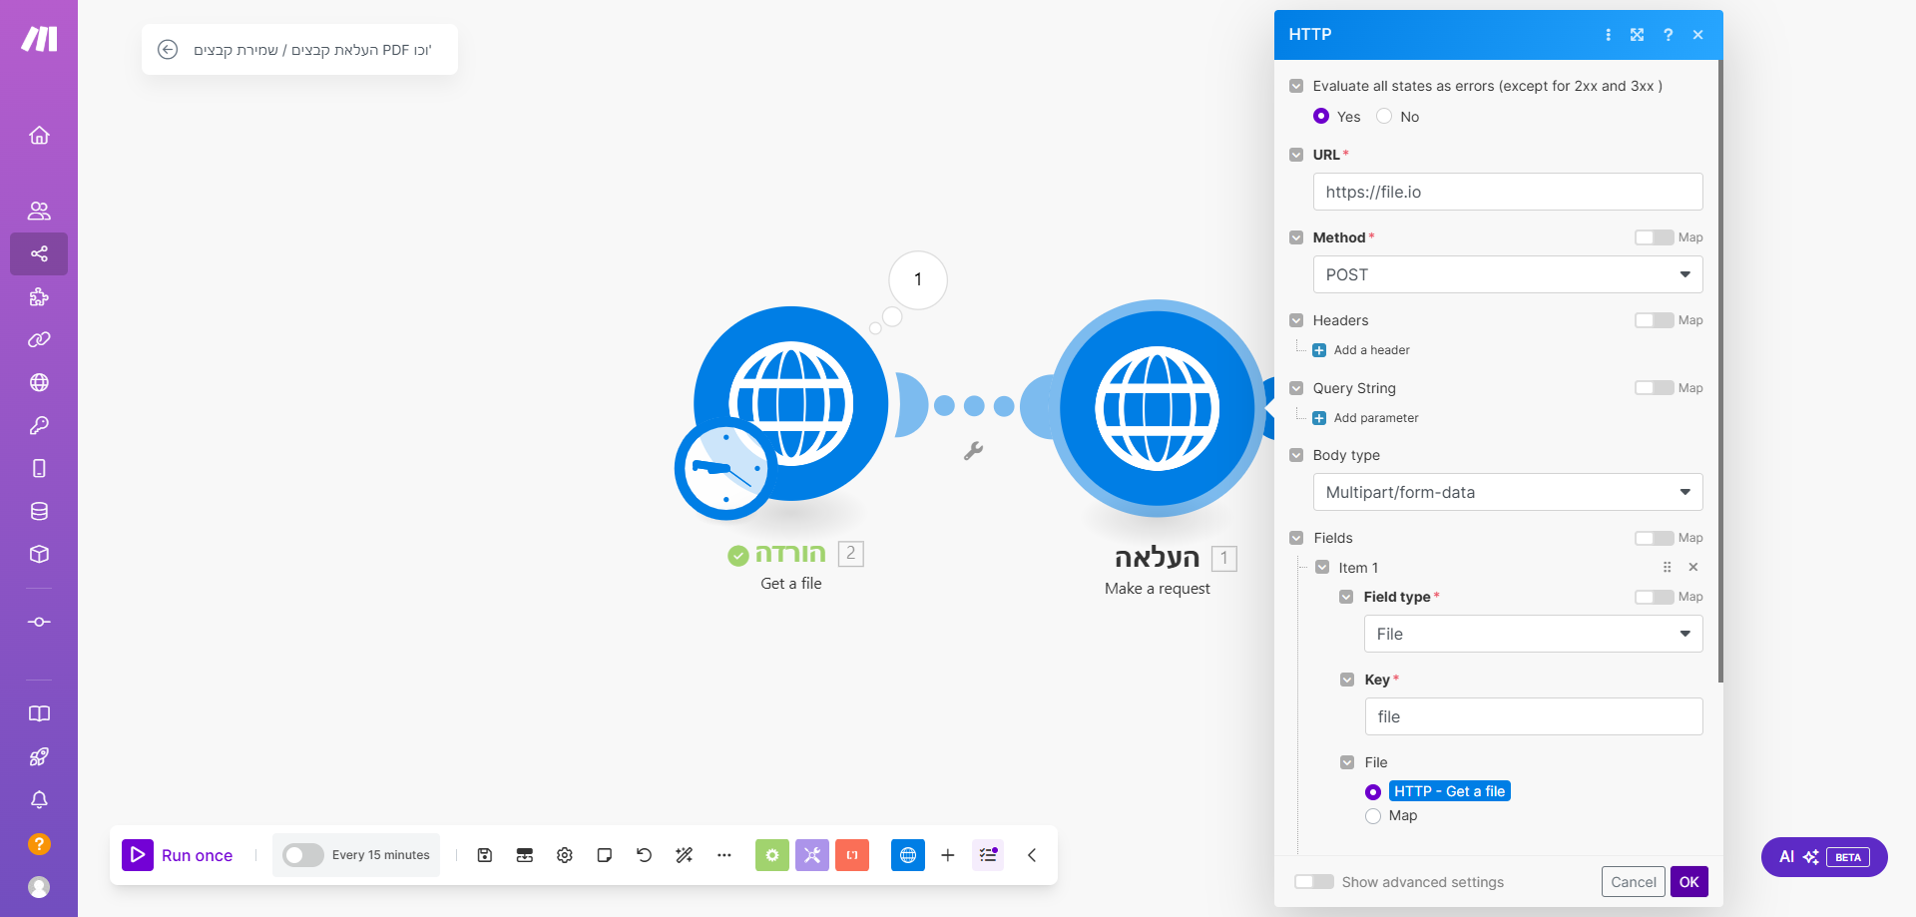Enable the Show advanced settings toggle
This screenshot has height=917, width=1916.
click(1314, 882)
